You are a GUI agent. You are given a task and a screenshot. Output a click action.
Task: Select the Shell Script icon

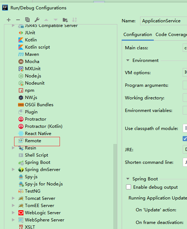click(21, 155)
